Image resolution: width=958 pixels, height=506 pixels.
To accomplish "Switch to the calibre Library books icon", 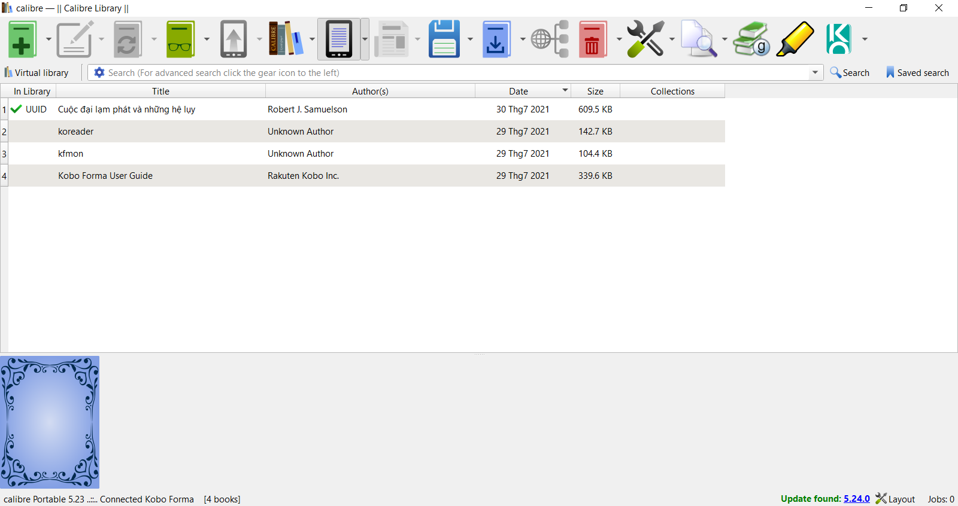I will [286, 39].
